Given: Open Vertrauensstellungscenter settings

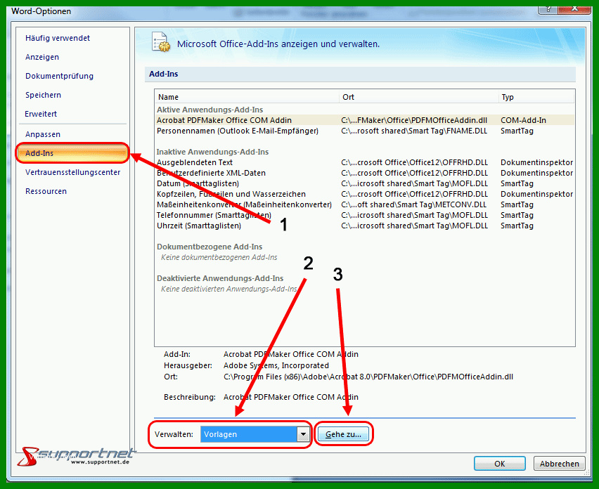Looking at the screenshot, I should [x=72, y=172].
